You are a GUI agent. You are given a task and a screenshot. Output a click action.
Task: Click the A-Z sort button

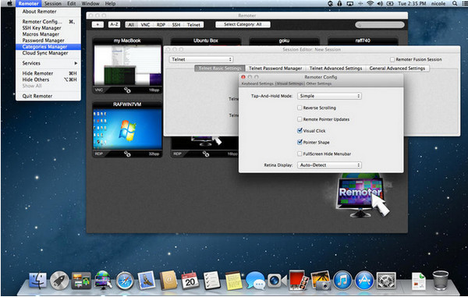click(114, 24)
